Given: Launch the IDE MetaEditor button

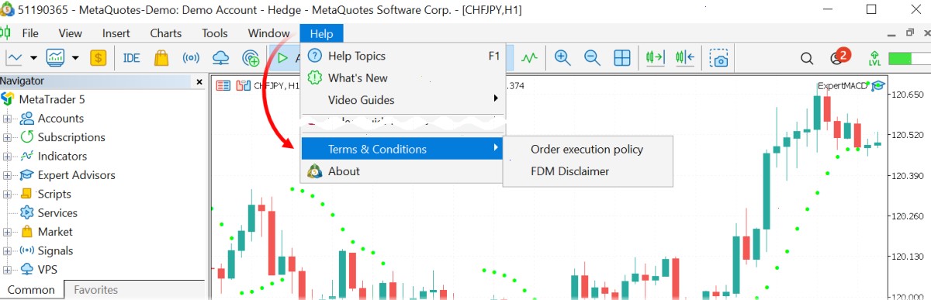Looking at the screenshot, I should click(131, 57).
